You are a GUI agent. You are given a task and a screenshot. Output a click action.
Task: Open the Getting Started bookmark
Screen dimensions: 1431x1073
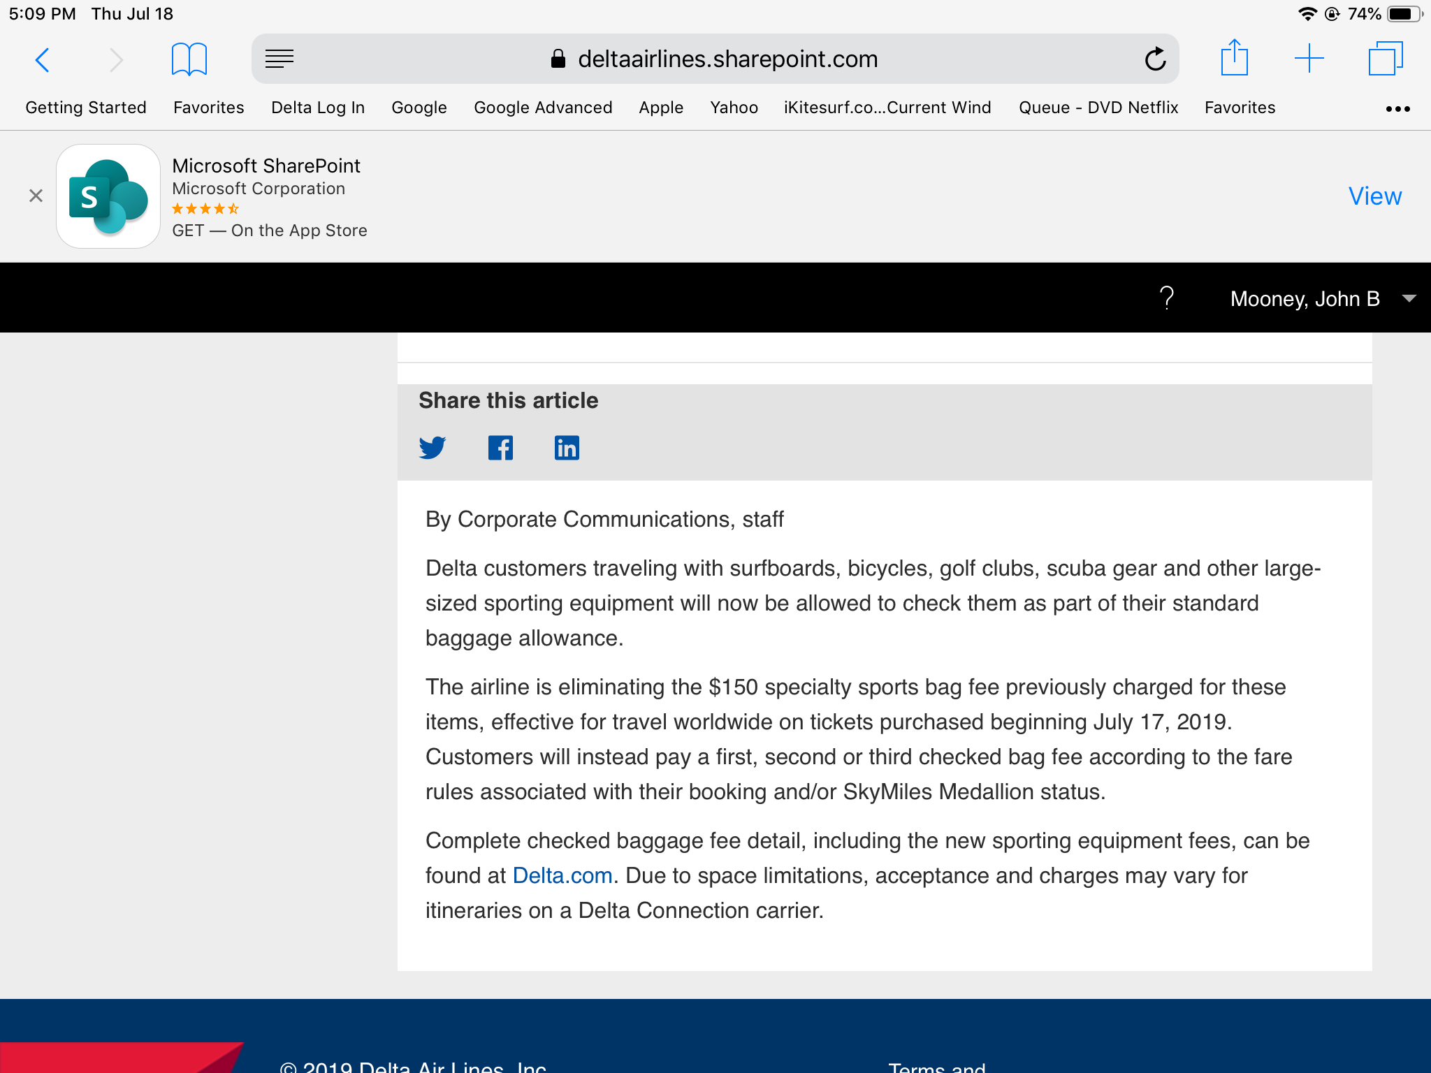[86, 108]
